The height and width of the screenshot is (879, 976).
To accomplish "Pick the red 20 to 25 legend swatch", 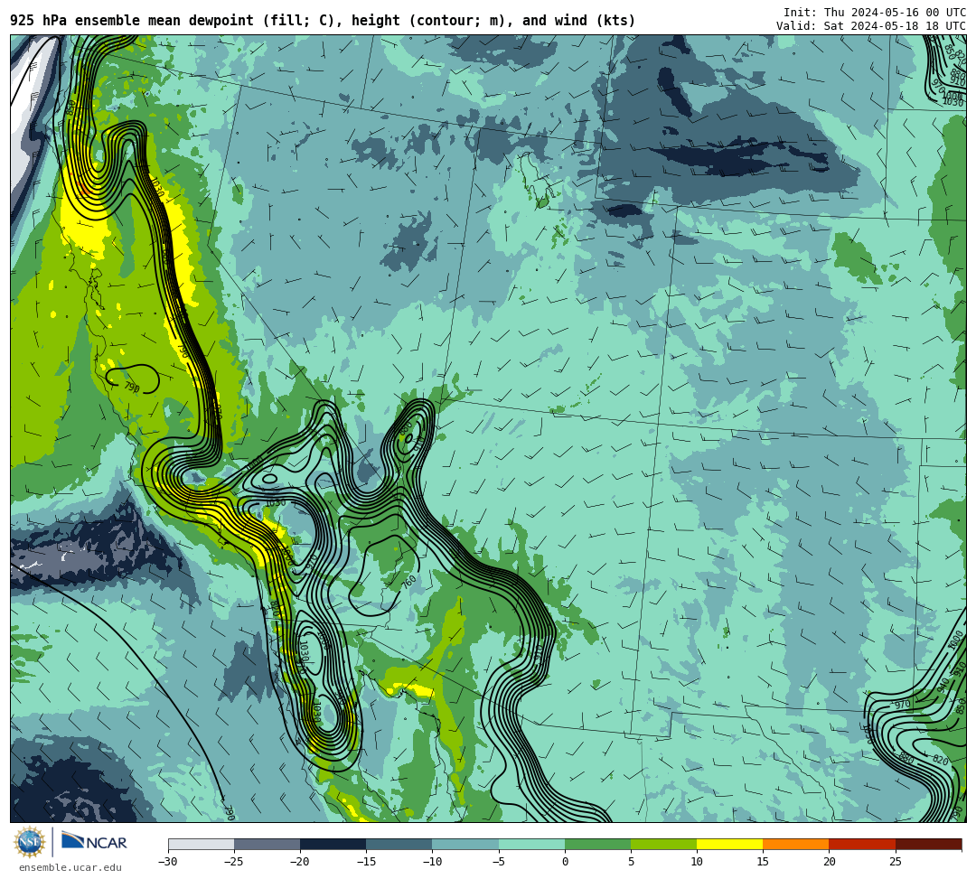I will point(862,844).
